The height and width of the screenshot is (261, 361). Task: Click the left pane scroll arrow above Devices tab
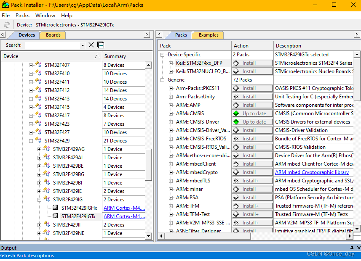[3, 34]
